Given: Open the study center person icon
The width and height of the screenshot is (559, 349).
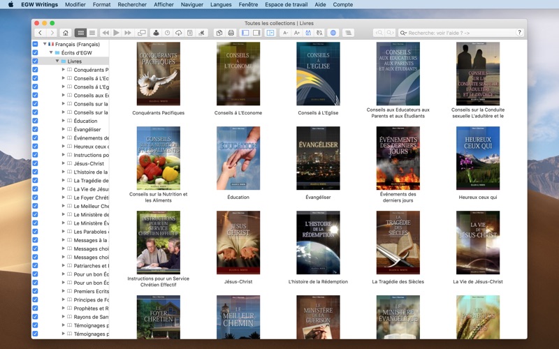Looking at the screenshot, I should pos(156,33).
